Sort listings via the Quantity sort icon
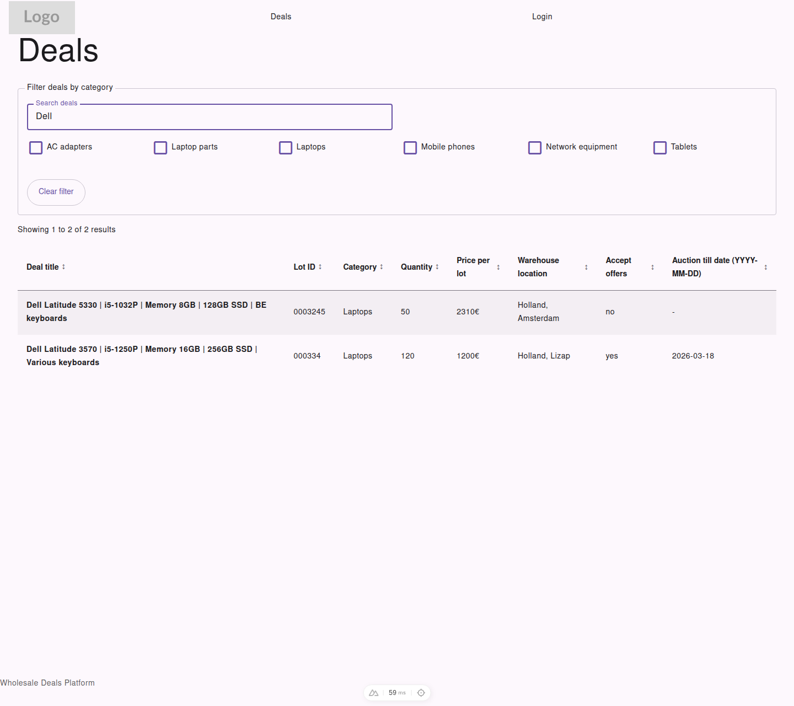794x706 pixels. pyautogui.click(x=436, y=266)
